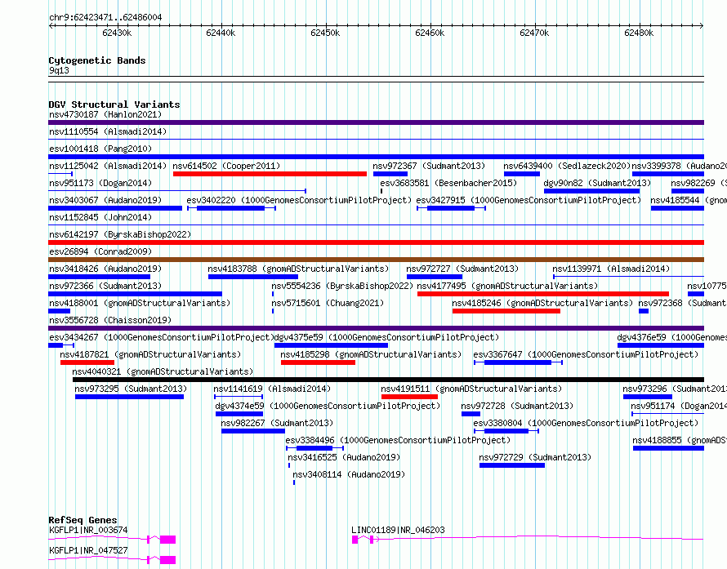Click the esv3367647 1000Genomes label
The width and height of the screenshot is (727, 569).
586,354
